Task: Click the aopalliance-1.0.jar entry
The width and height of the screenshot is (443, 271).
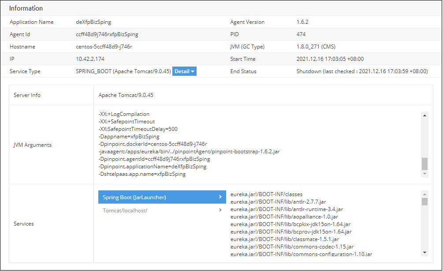Action: [284, 217]
